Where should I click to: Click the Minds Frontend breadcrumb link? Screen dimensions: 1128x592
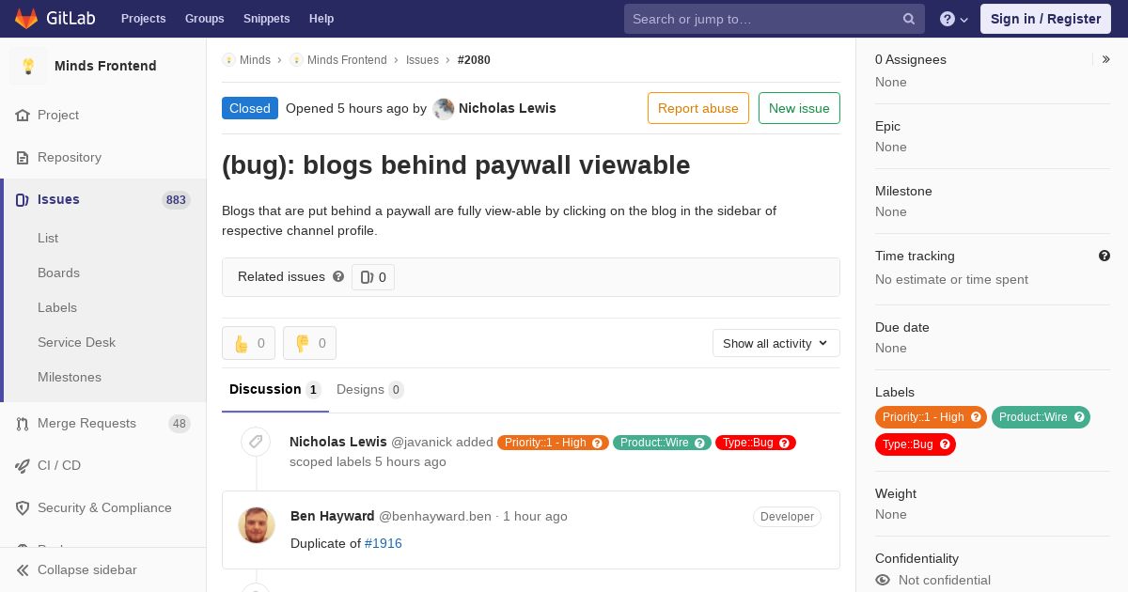(x=347, y=59)
